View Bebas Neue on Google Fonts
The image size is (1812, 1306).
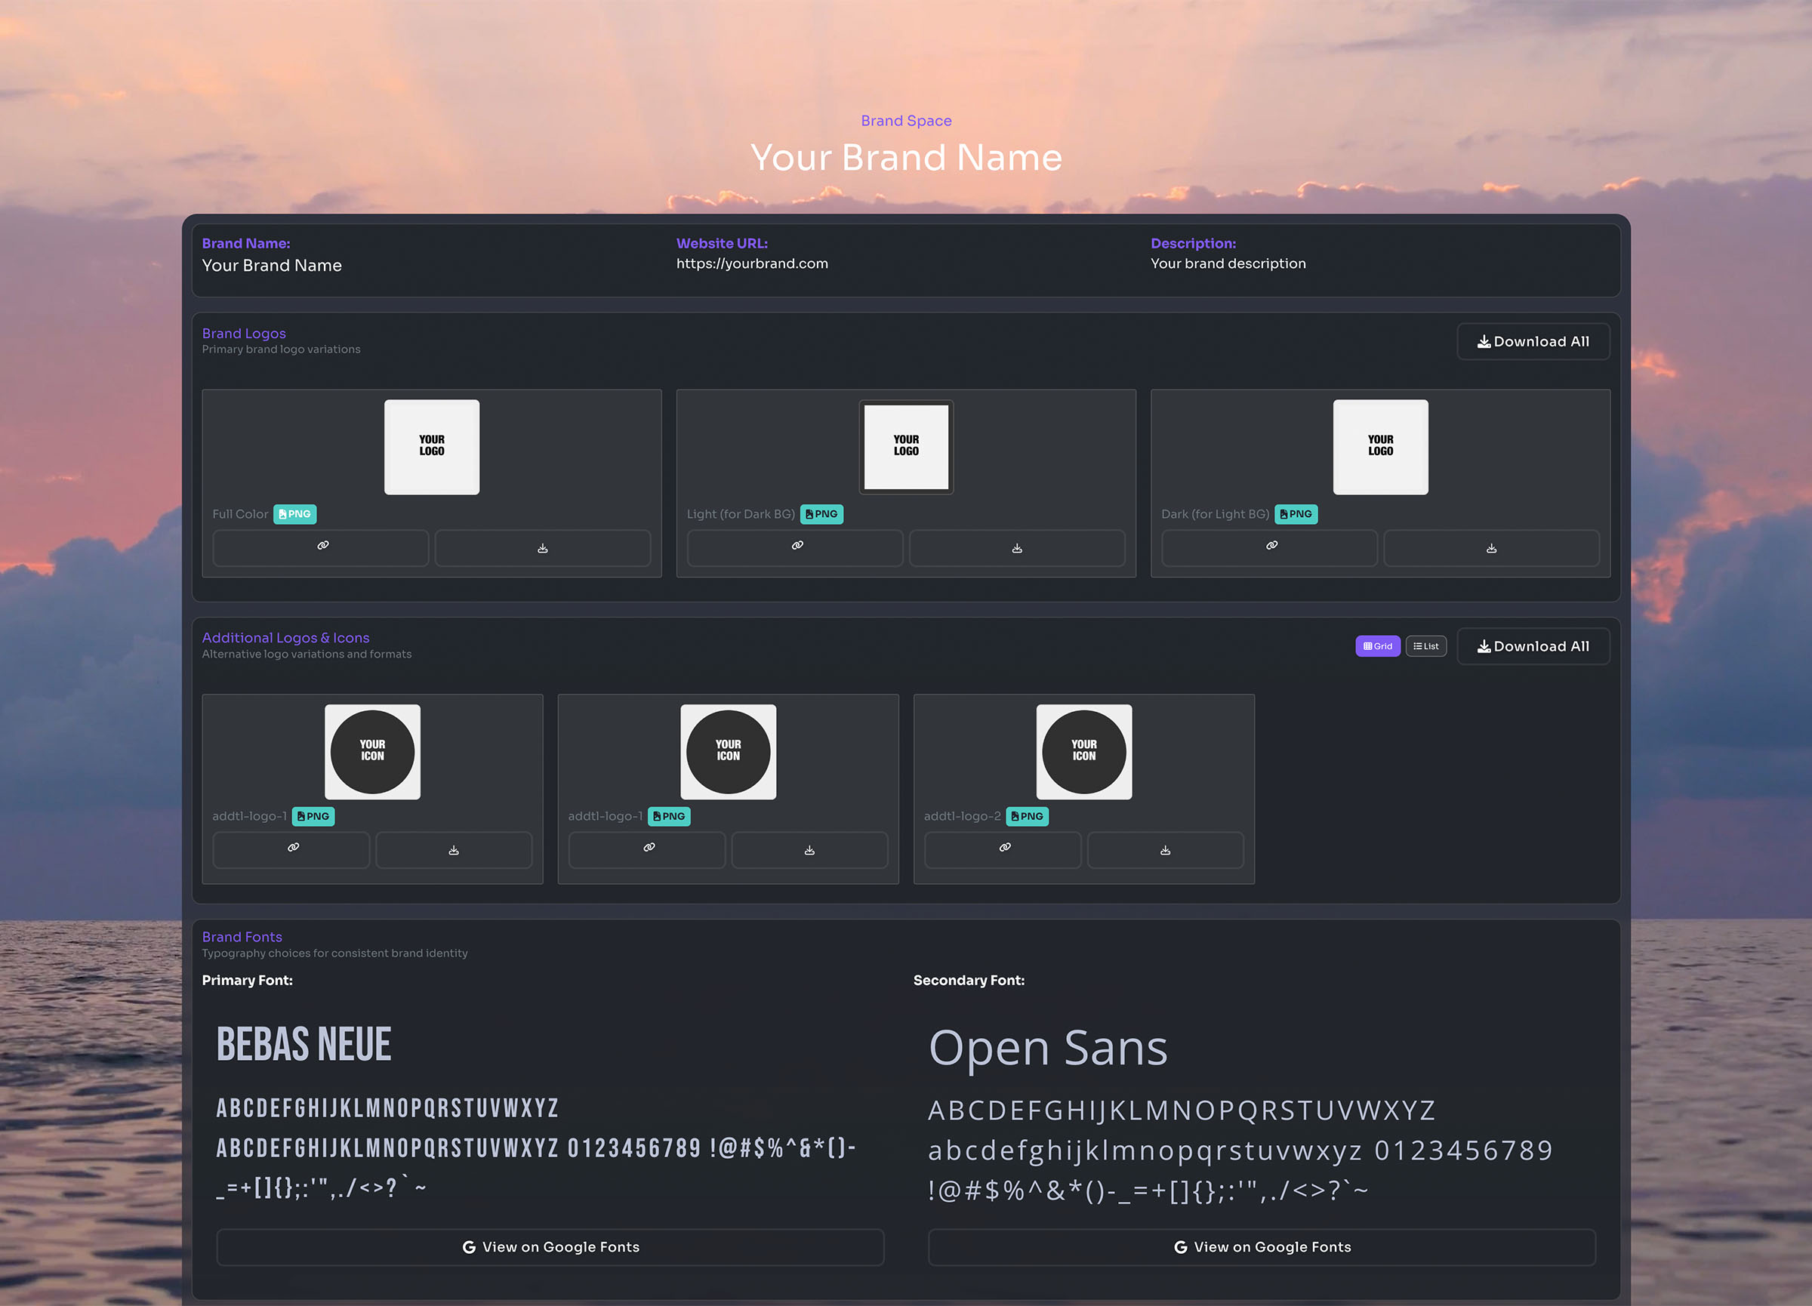tap(550, 1247)
